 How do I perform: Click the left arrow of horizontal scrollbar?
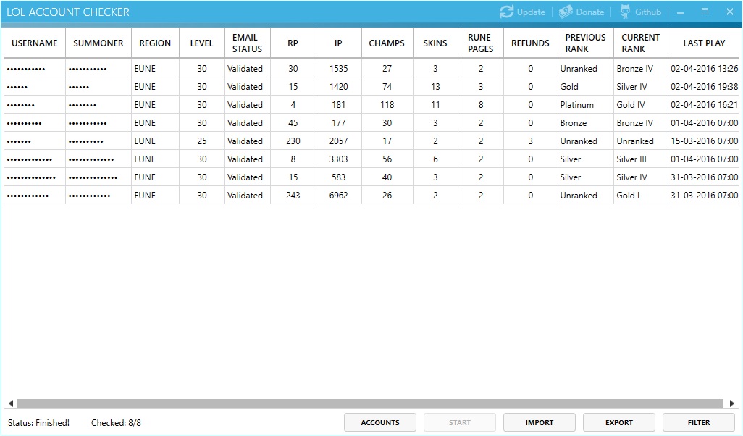point(11,403)
